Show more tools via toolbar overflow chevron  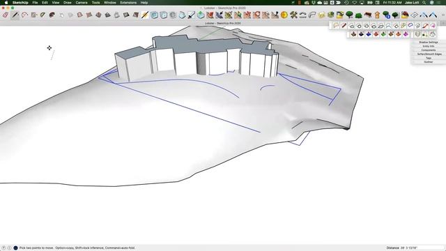pos(443,15)
